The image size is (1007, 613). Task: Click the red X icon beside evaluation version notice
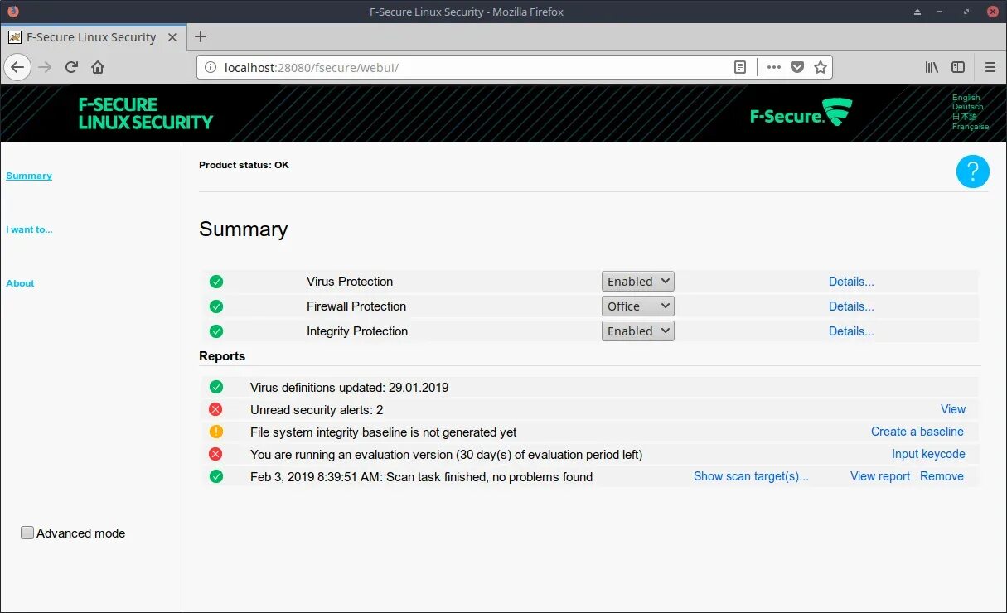click(215, 454)
